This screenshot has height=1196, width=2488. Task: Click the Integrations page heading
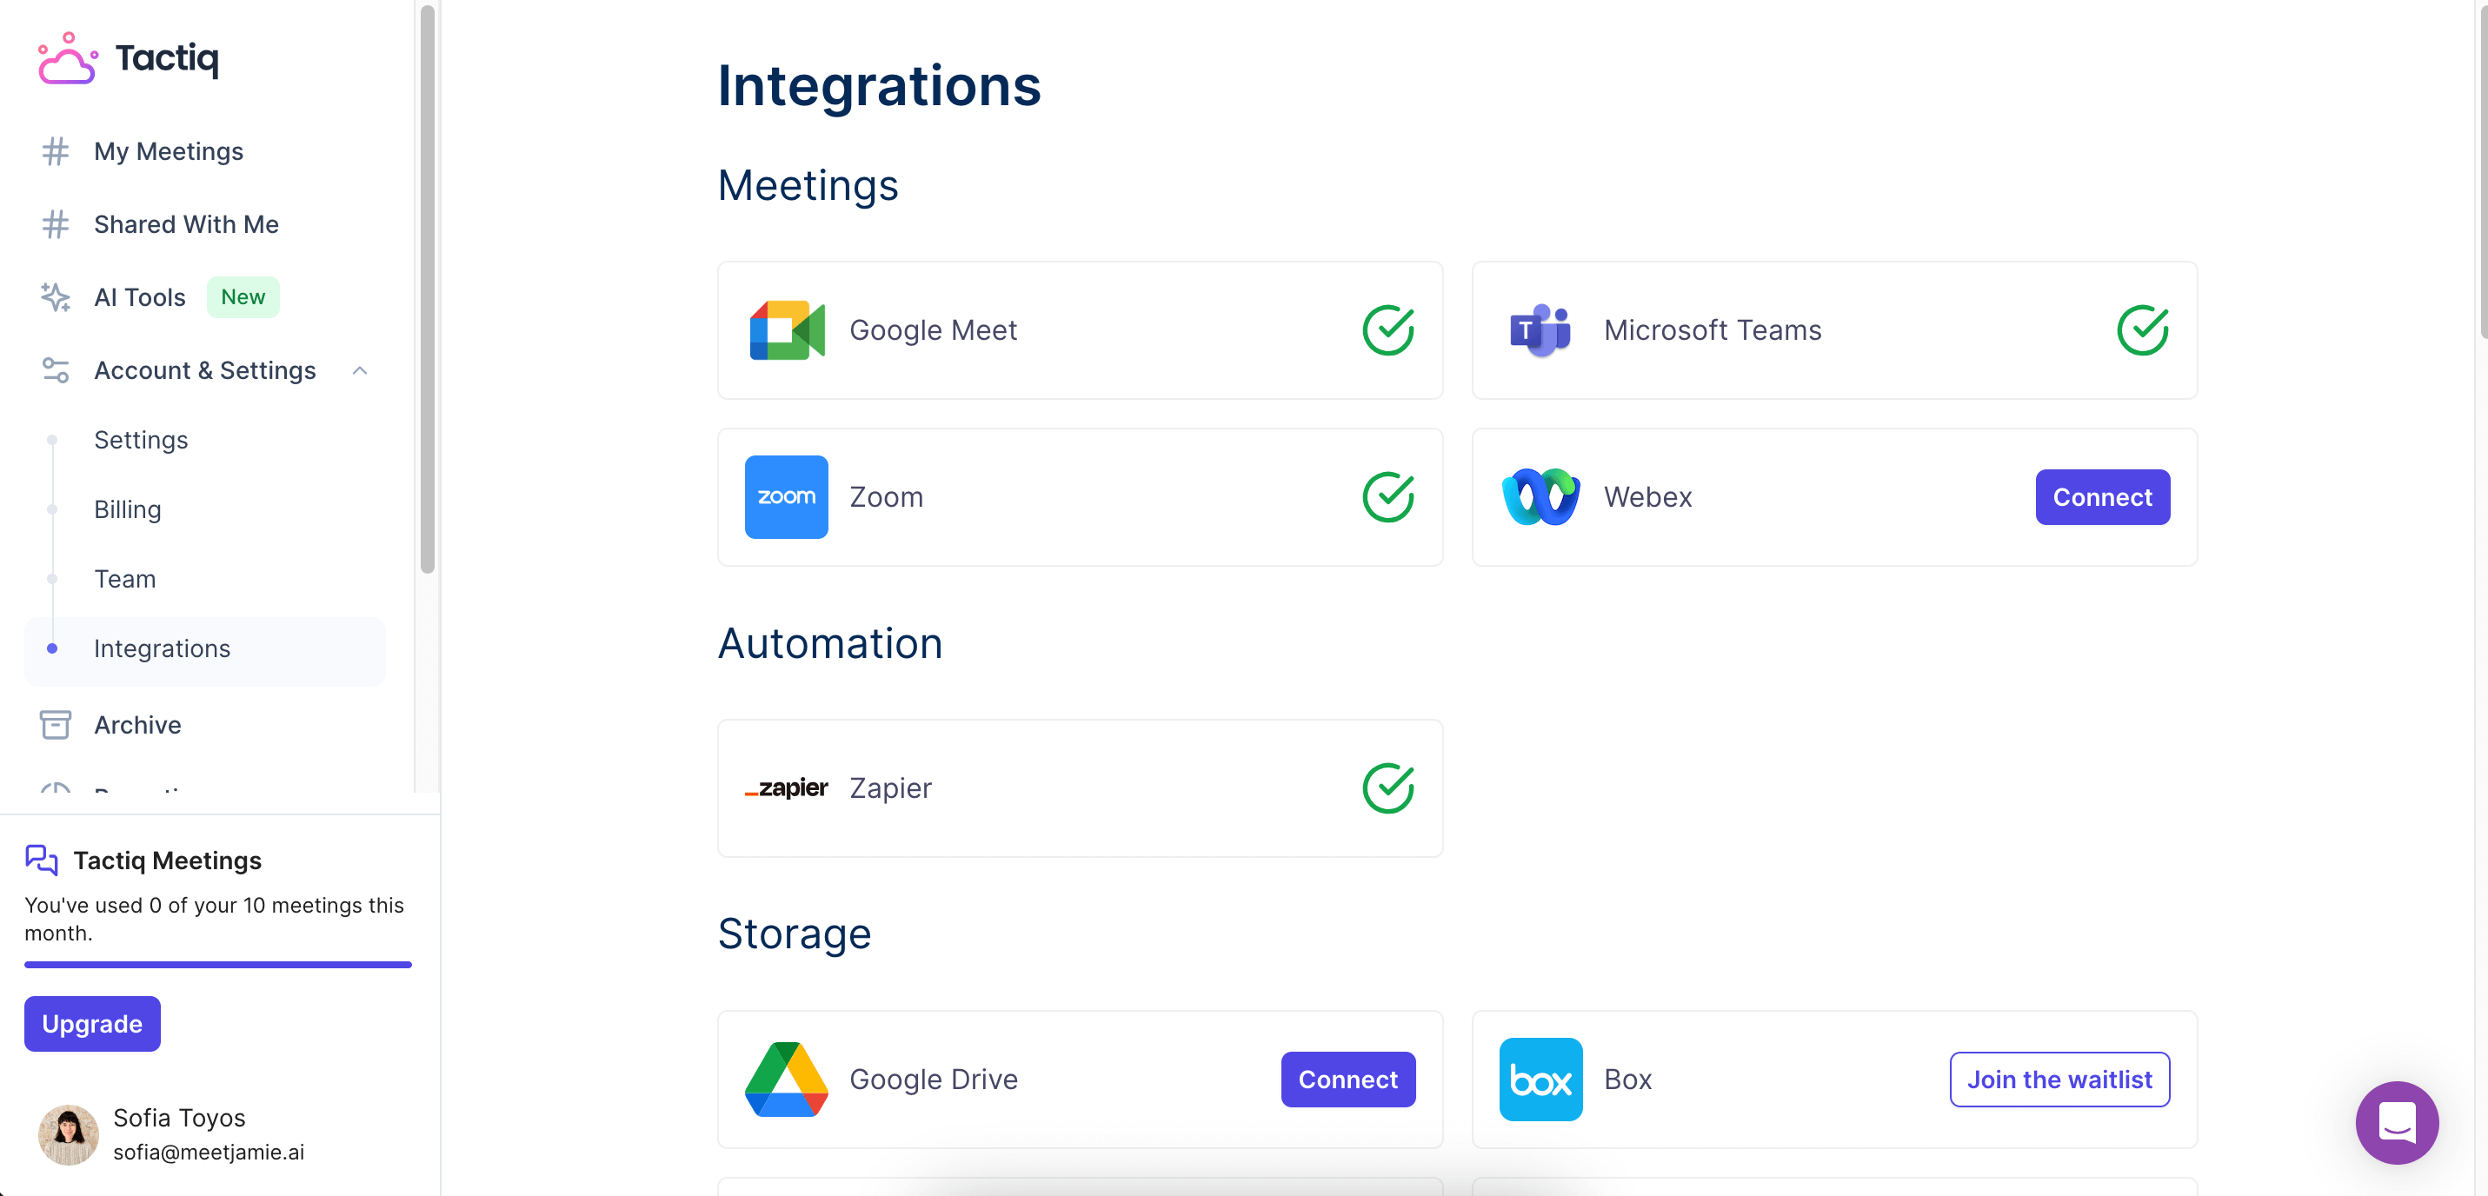pos(878,85)
